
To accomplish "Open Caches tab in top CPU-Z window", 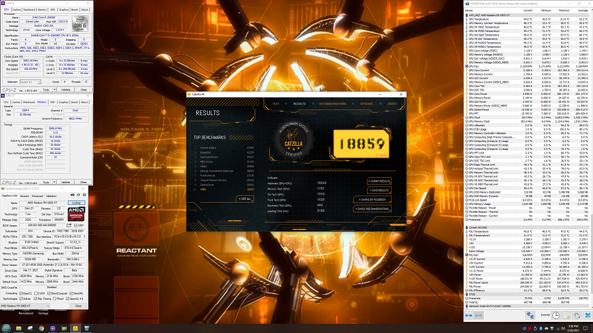I will pos(16,10).
